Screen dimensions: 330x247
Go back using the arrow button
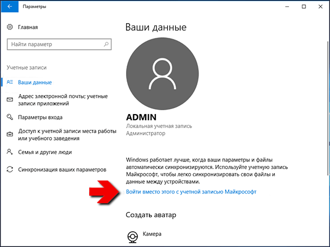click(x=10, y=6)
